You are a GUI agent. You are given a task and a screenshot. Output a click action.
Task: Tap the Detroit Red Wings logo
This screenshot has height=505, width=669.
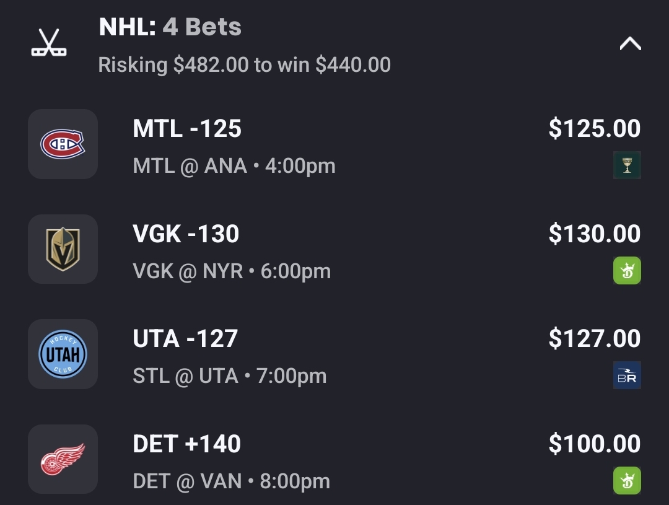point(63,459)
